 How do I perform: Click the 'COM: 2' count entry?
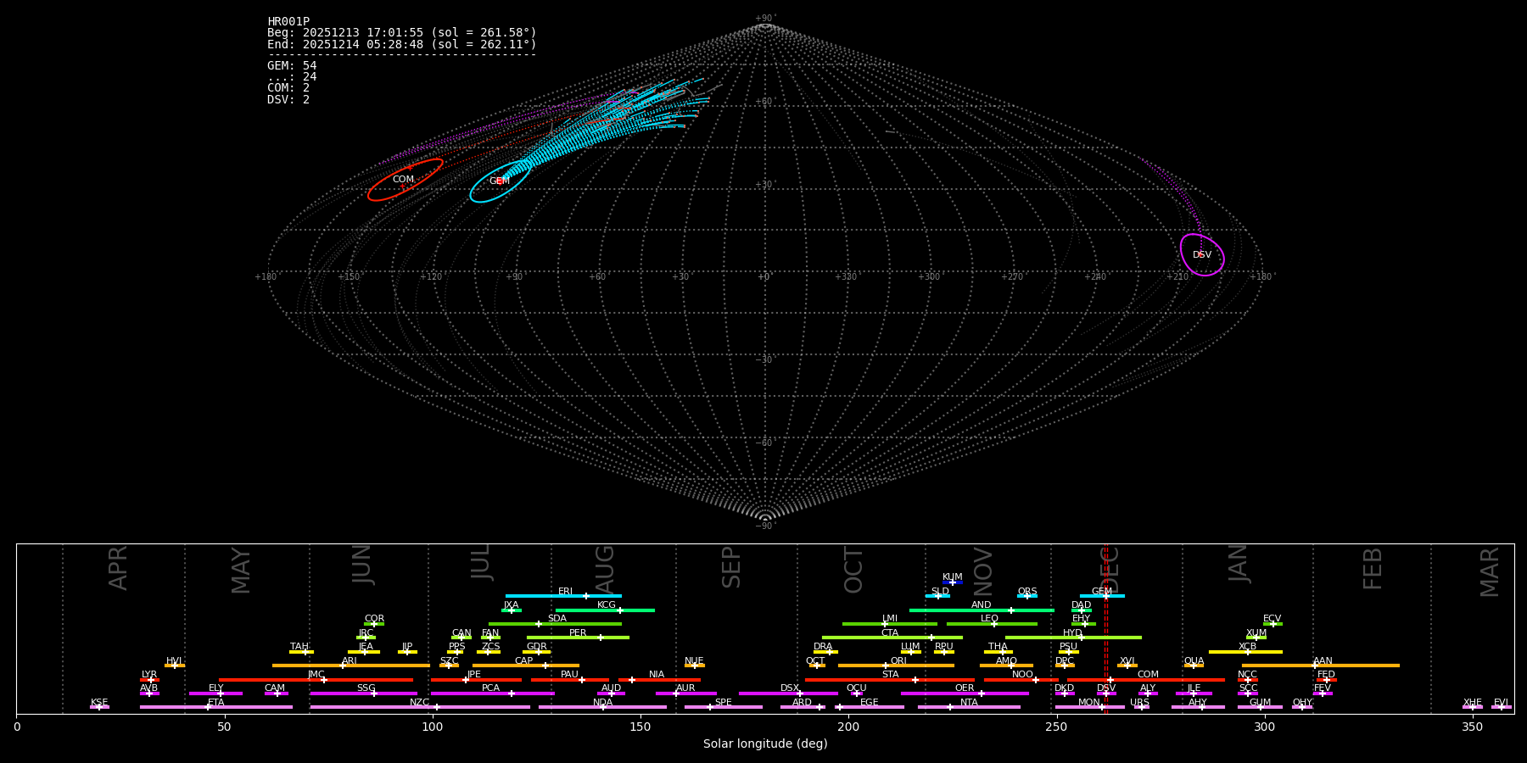pyautogui.click(x=288, y=88)
